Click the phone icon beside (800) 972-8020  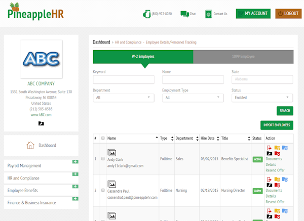[x=147, y=14]
